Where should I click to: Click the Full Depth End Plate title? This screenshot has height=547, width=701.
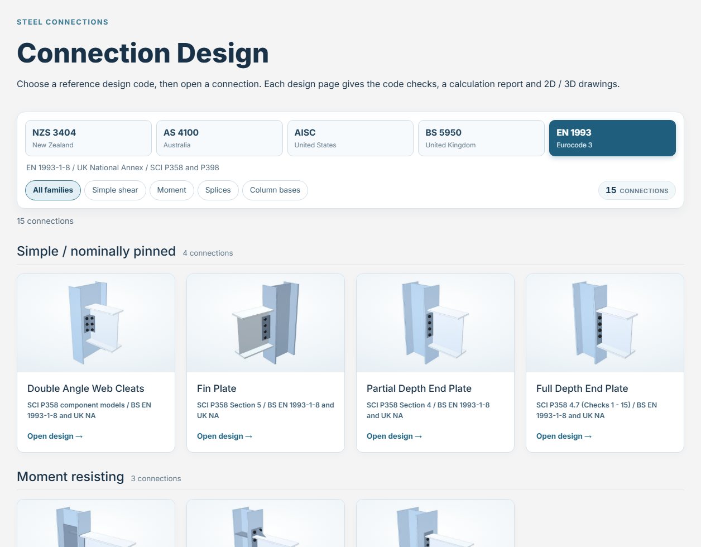pos(582,388)
